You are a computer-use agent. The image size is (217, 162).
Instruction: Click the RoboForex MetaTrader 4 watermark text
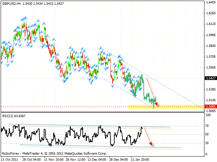click(x=54, y=153)
